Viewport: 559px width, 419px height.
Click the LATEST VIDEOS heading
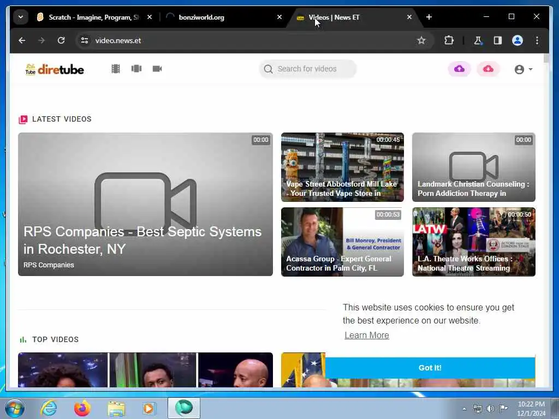pyautogui.click(x=62, y=119)
